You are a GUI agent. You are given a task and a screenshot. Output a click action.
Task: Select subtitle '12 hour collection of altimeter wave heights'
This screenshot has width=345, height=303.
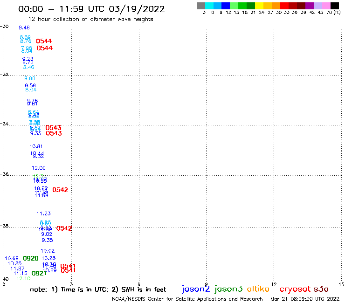[x=90, y=19]
